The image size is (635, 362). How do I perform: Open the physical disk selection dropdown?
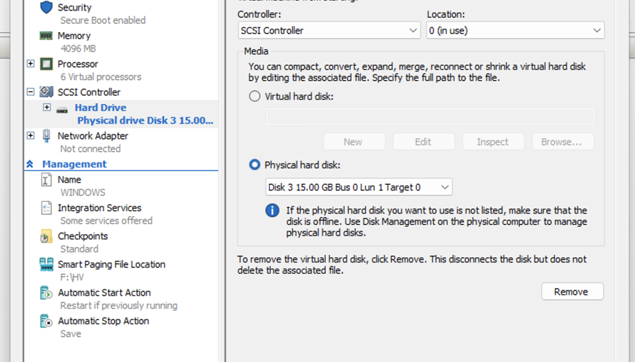[x=359, y=187]
